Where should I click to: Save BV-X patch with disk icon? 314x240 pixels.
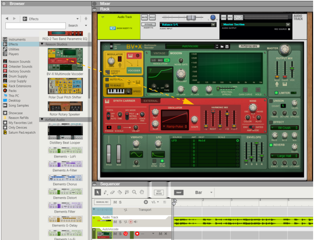pyautogui.click(x=227, y=46)
